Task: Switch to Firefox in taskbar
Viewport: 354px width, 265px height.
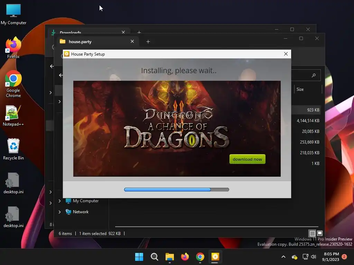Action: click(x=185, y=257)
